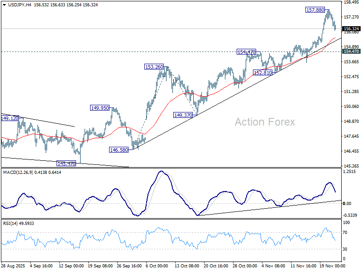362x271 pixels.
Task: Select the 149.950 price label
Action: click(x=99, y=108)
